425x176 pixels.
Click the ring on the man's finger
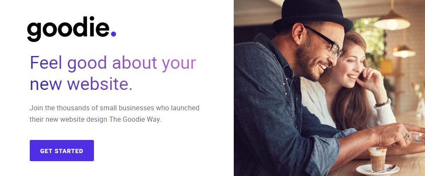coord(407,137)
